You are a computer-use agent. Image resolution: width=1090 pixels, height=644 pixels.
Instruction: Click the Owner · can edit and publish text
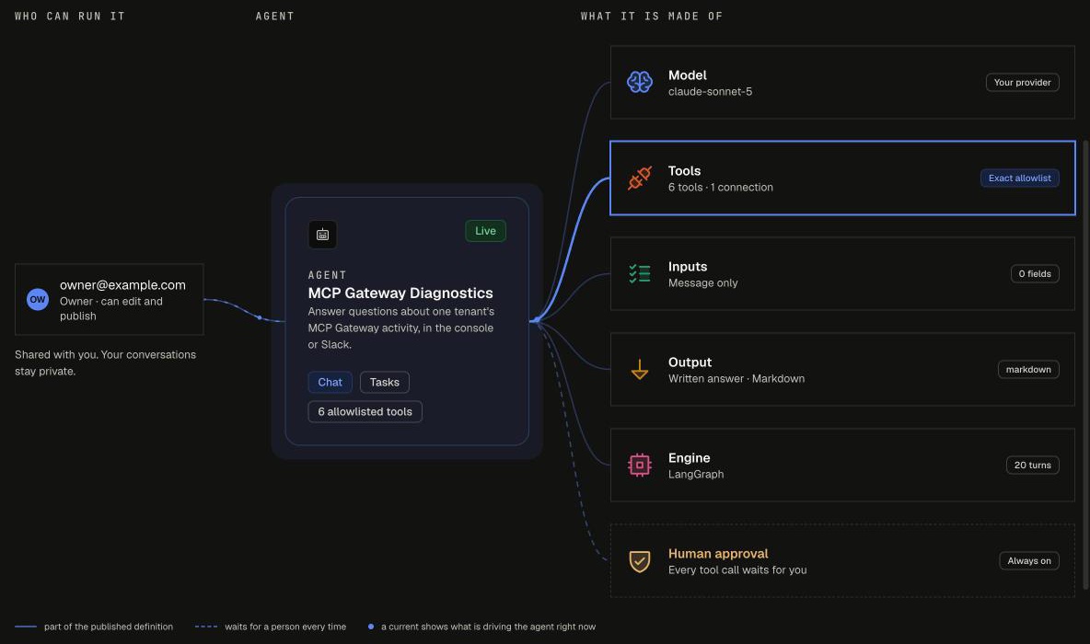(111, 308)
